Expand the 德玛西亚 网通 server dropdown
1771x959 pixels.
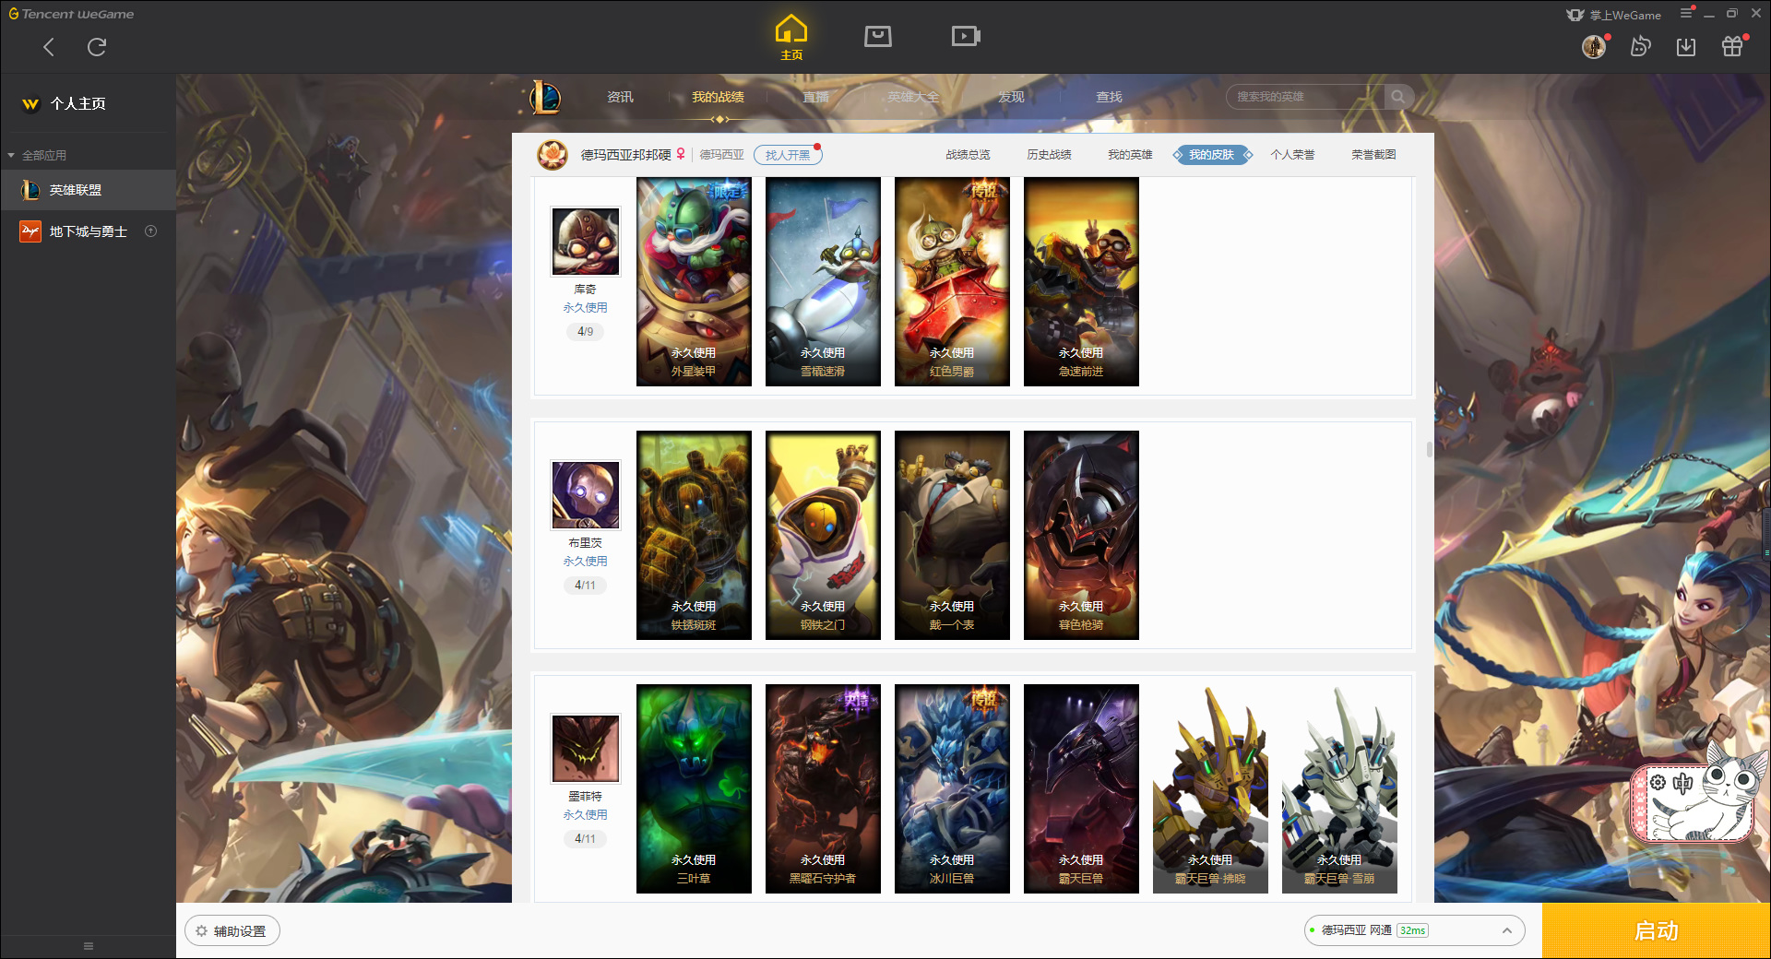[1414, 930]
